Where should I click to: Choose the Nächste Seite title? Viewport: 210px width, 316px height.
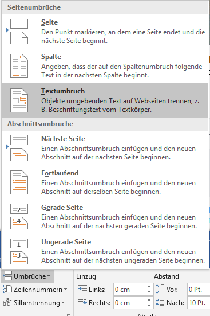coord(63,139)
